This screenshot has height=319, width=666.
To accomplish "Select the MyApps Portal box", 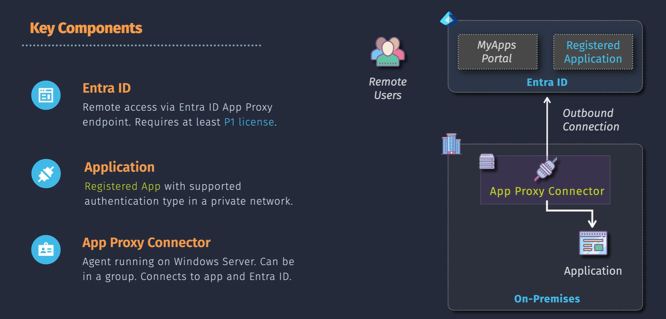I will [497, 52].
